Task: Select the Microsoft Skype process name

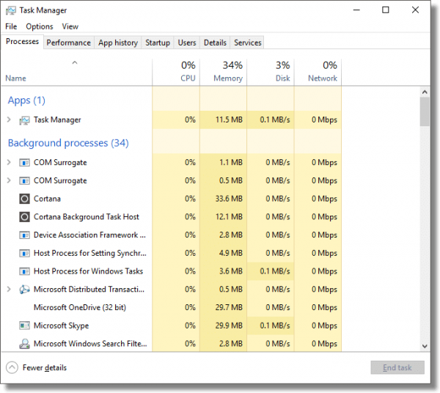Action: point(61,326)
